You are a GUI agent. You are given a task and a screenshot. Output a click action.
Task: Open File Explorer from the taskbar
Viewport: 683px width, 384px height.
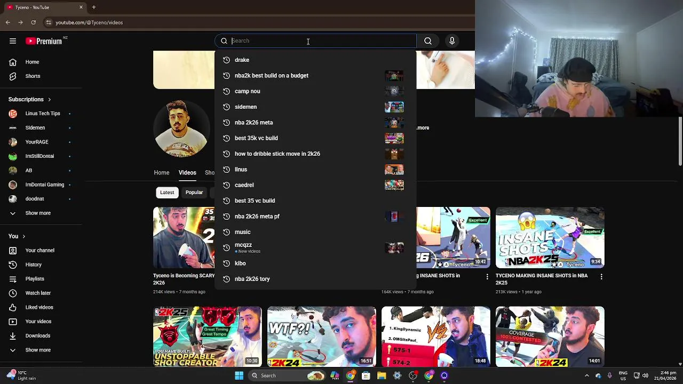click(382, 375)
